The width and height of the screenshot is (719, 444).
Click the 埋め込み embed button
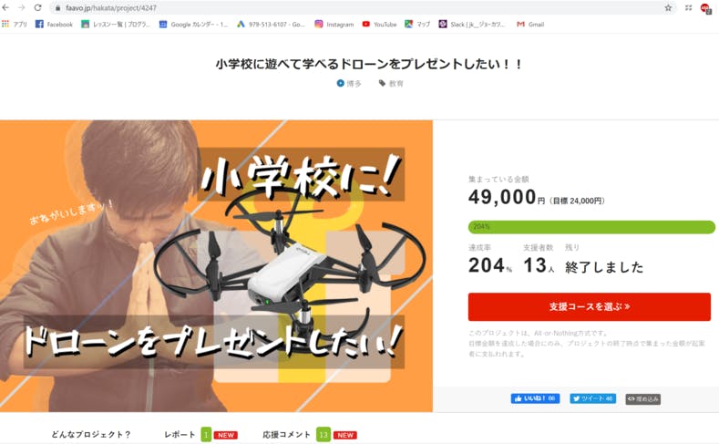tap(642, 399)
